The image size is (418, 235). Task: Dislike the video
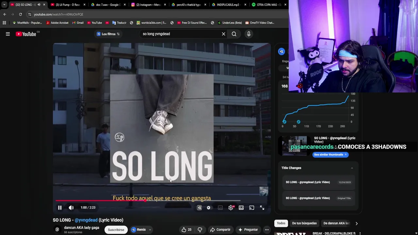pyautogui.click(x=200, y=230)
